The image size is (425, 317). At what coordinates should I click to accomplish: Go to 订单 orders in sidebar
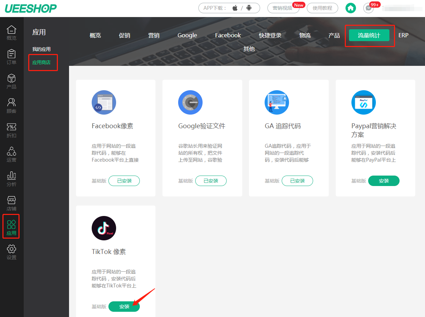click(x=12, y=57)
